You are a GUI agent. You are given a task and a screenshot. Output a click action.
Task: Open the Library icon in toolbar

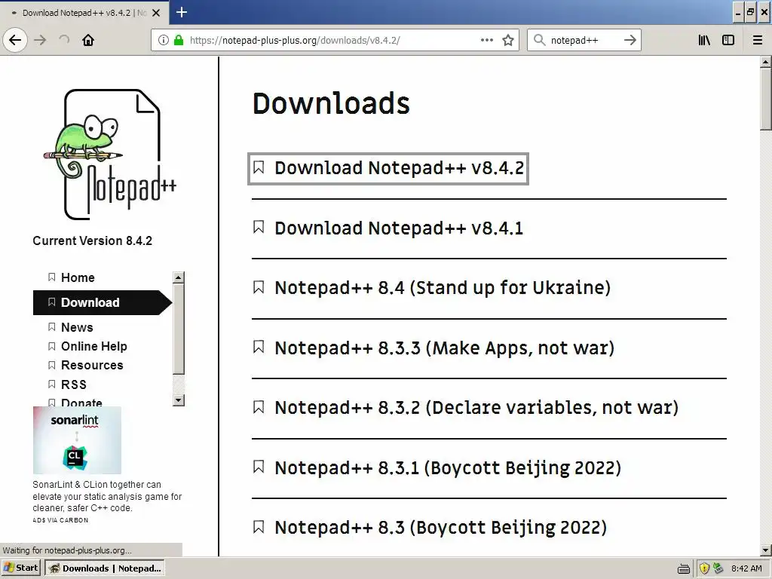pos(704,40)
